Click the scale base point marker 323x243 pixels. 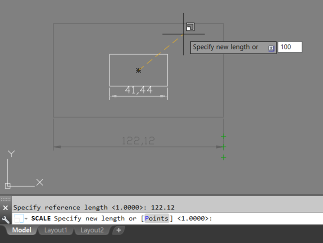(139, 70)
